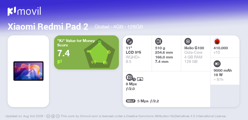Click the 7.4 value for money score
Viewport: 248px width, 120px height.
coord(63,53)
